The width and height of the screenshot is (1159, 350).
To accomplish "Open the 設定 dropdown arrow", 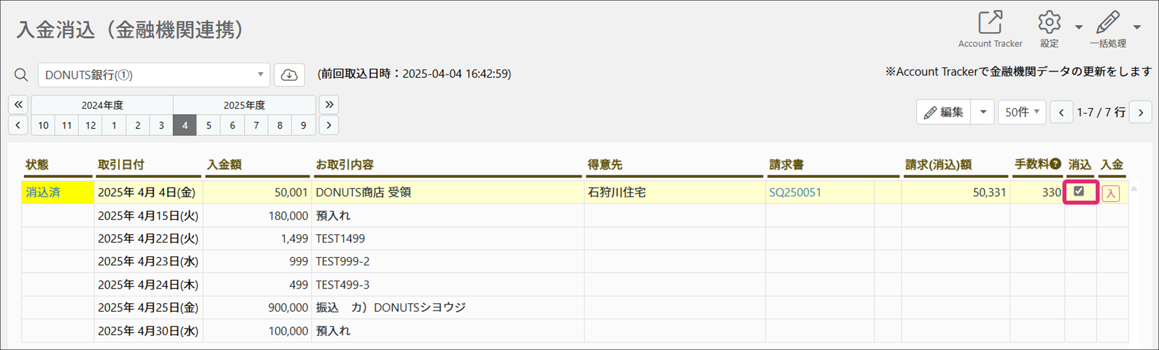I will click(x=1078, y=27).
